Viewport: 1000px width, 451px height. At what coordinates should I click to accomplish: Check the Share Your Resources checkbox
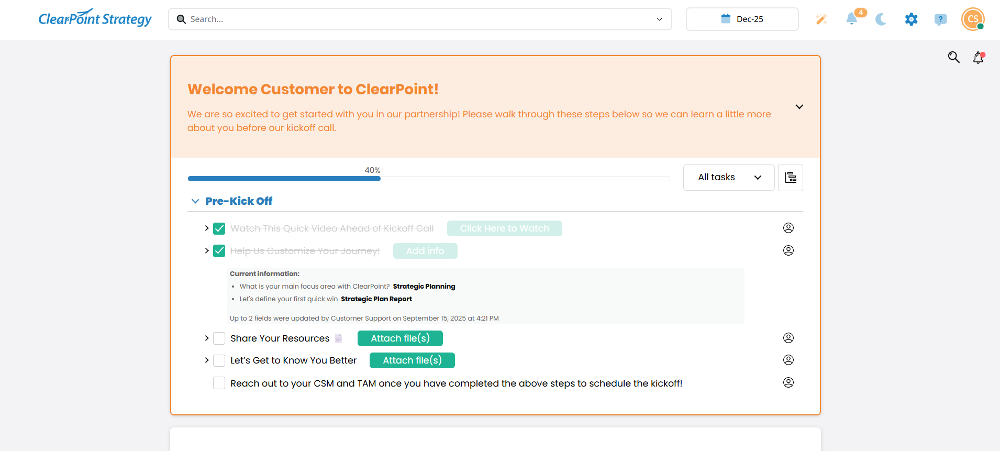pos(219,338)
